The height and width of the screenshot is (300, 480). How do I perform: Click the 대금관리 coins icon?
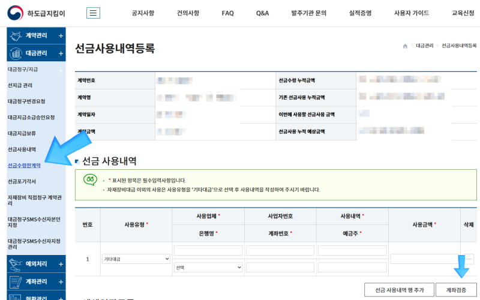pos(16,53)
